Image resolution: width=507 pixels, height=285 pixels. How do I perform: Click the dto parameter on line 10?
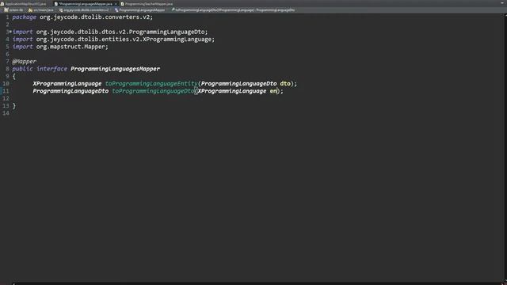285,84
